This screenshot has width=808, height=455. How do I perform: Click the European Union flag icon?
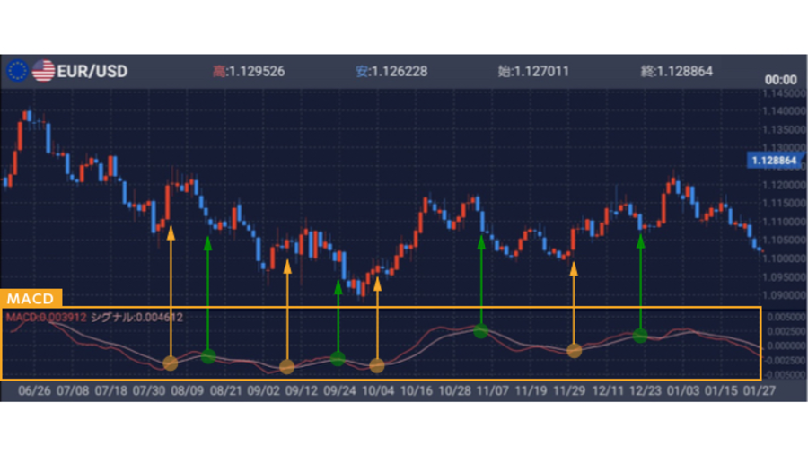pos(16,71)
